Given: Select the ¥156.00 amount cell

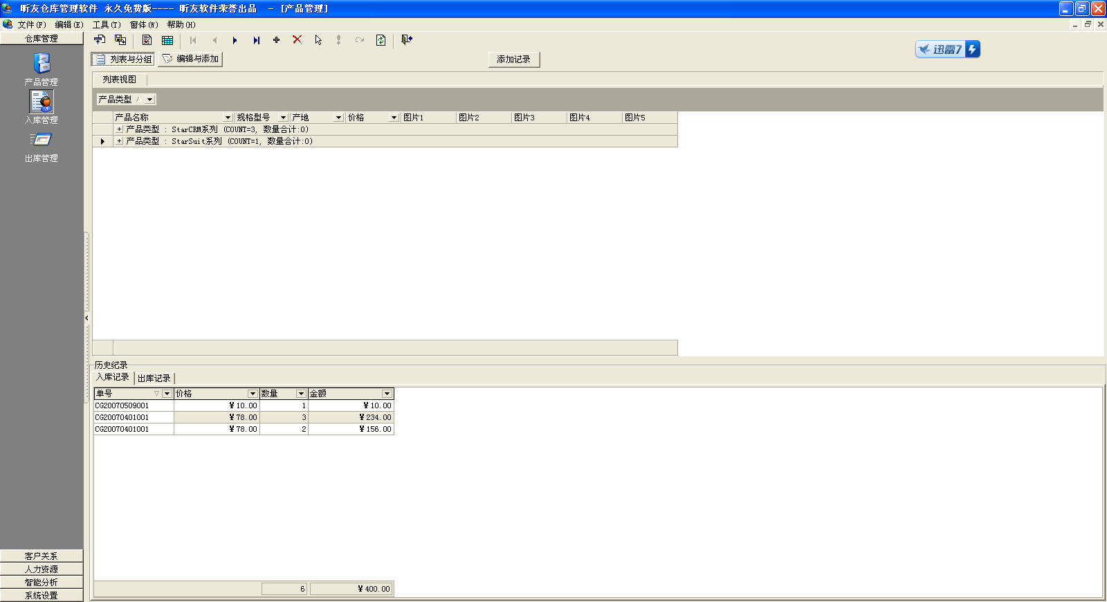Looking at the screenshot, I should 351,430.
